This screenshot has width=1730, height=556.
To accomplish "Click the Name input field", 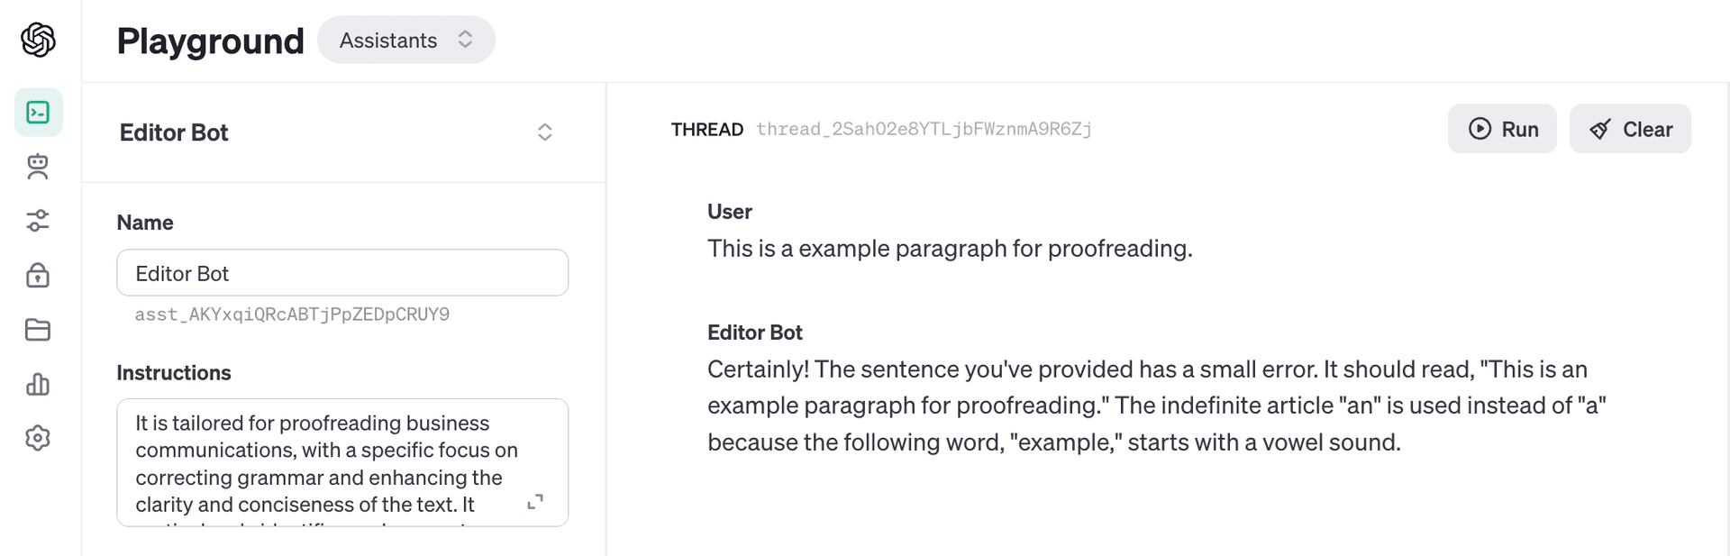I will [342, 273].
